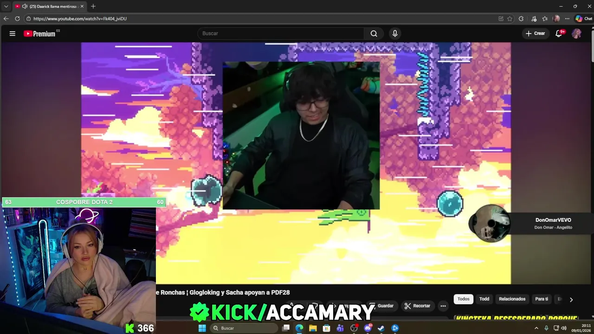Open more actions ellipsis under video
Screen dimensions: 594x334
pyautogui.click(x=443, y=306)
